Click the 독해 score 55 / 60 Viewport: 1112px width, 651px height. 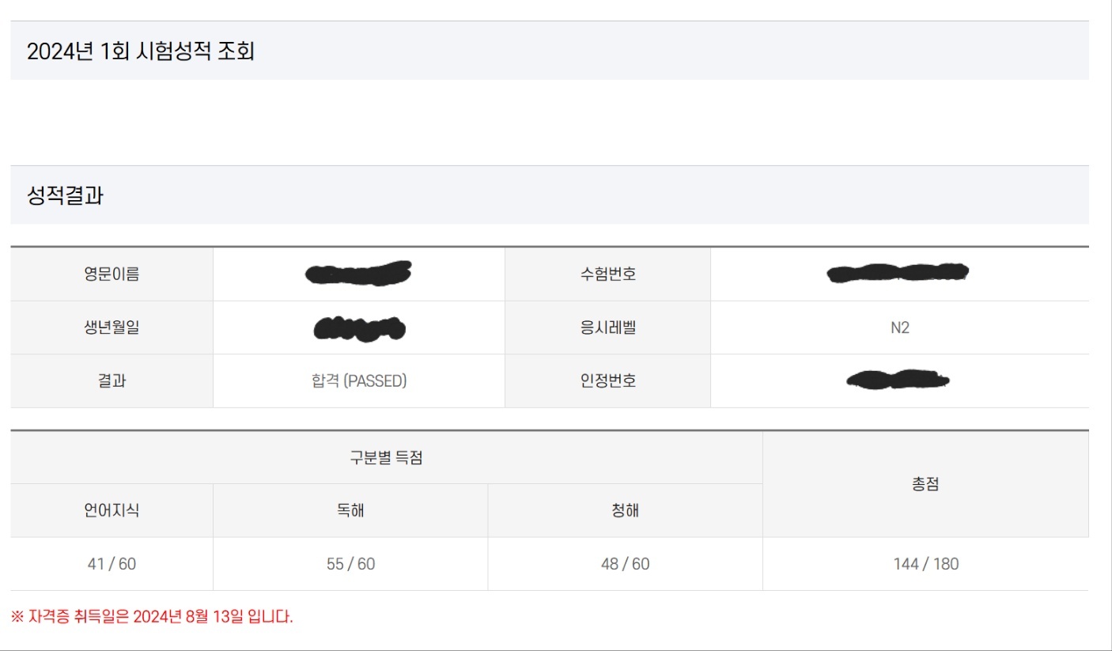[350, 564]
